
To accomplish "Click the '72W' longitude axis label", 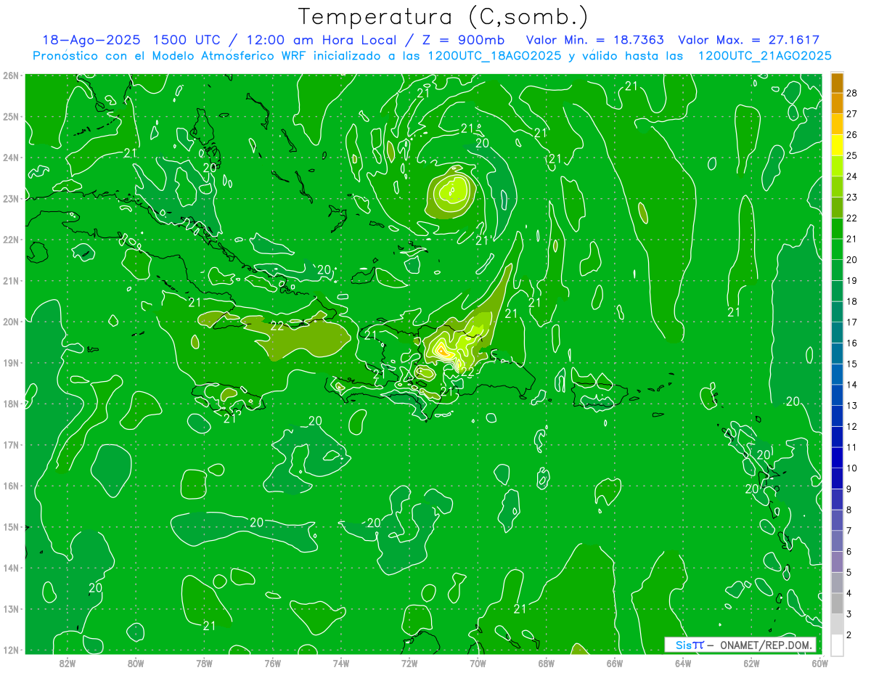I will pyautogui.click(x=409, y=663).
